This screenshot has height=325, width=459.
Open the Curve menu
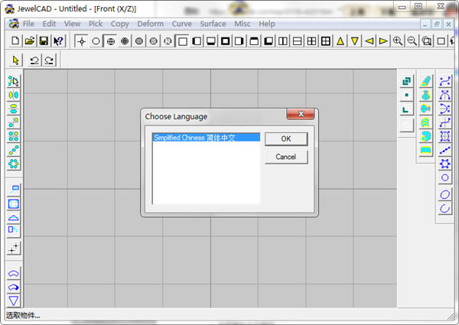182,24
